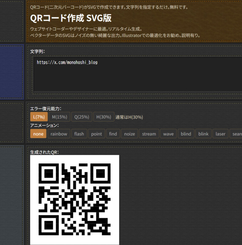Select M(15%) error correction level

[x=60, y=117]
